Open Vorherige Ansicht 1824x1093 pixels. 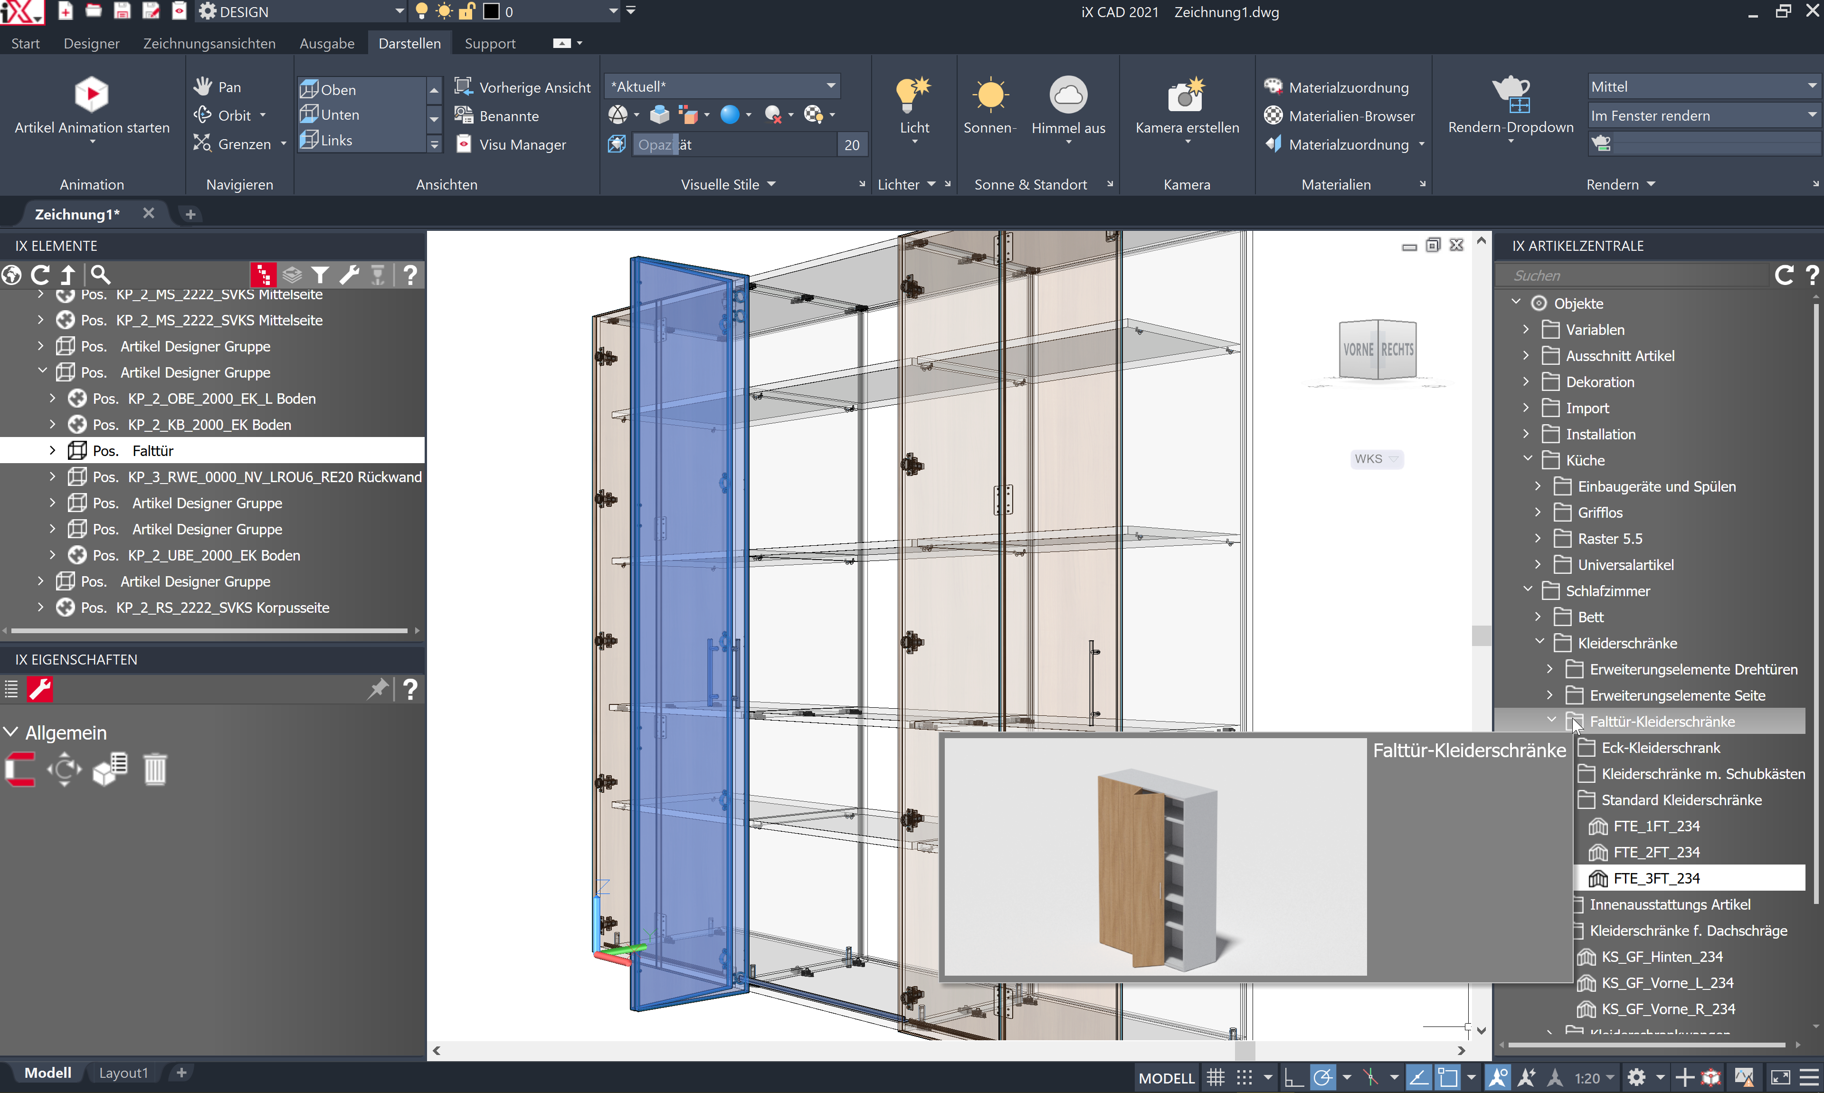(522, 87)
